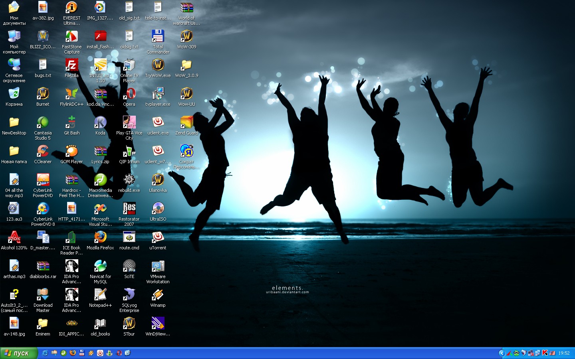This screenshot has width=575, height=359.
Task: Select the Opera browser desktop icon
Action: pyautogui.click(x=129, y=94)
